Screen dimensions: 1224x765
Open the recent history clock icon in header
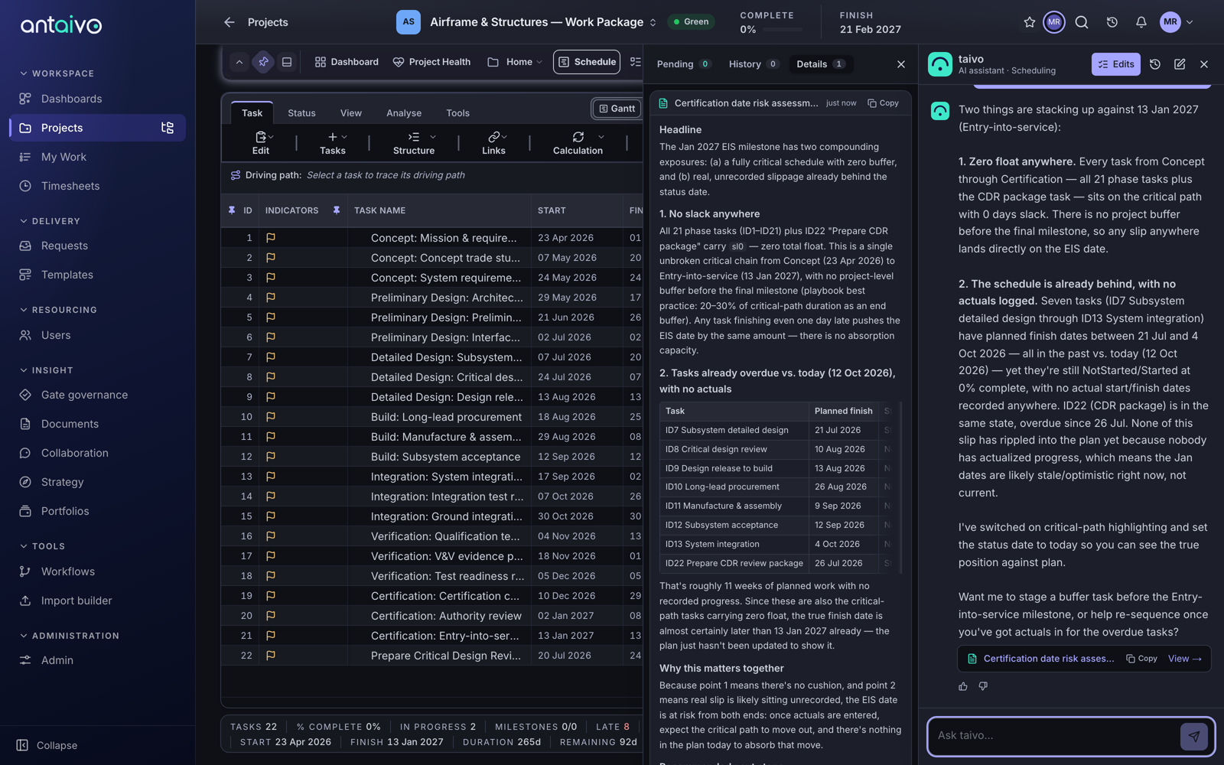coord(1112,22)
